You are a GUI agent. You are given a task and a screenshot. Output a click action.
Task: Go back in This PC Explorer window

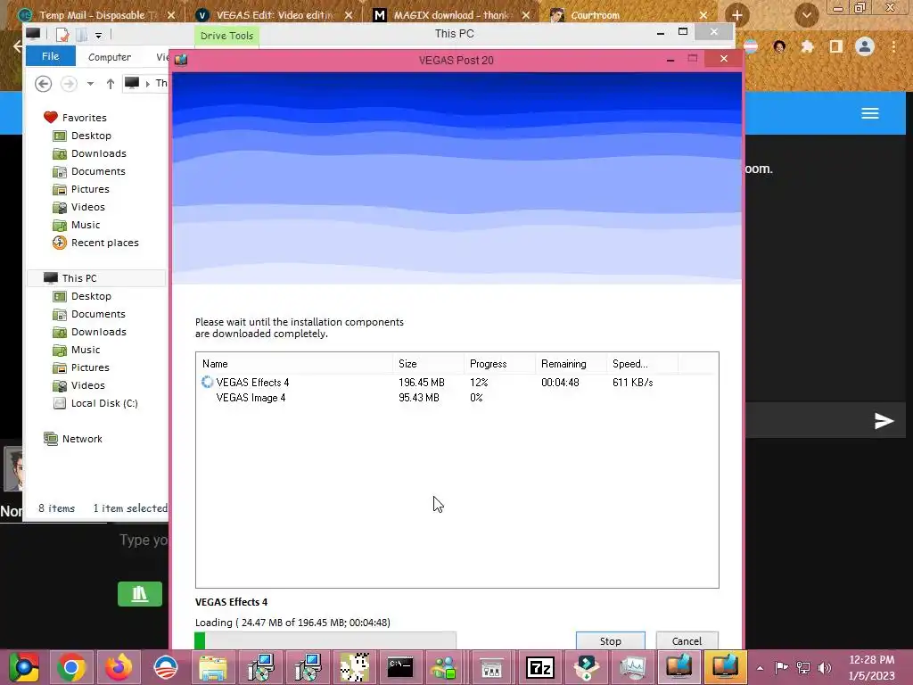[43, 84]
